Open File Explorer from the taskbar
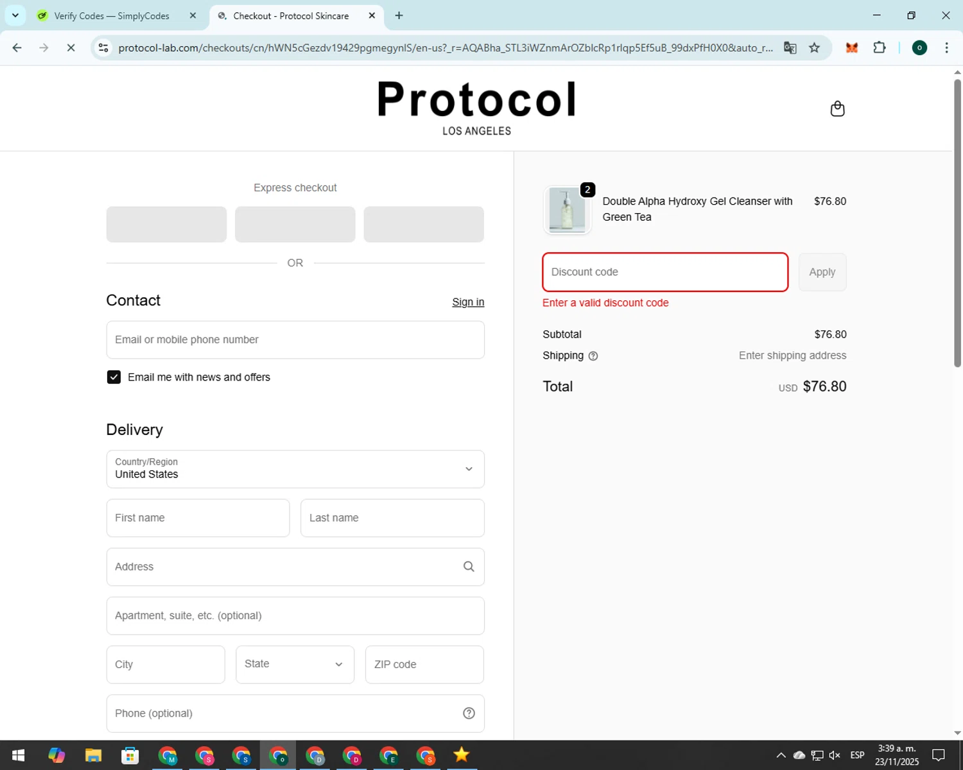 93,755
